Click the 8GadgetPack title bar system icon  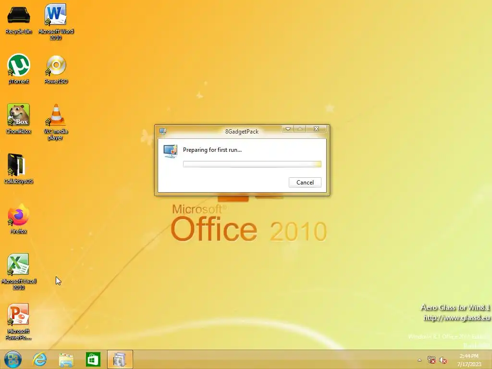(x=162, y=131)
